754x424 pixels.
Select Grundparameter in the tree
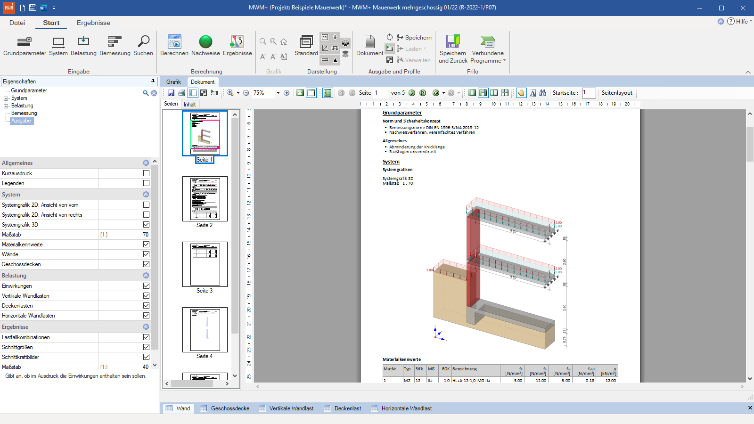pos(29,90)
